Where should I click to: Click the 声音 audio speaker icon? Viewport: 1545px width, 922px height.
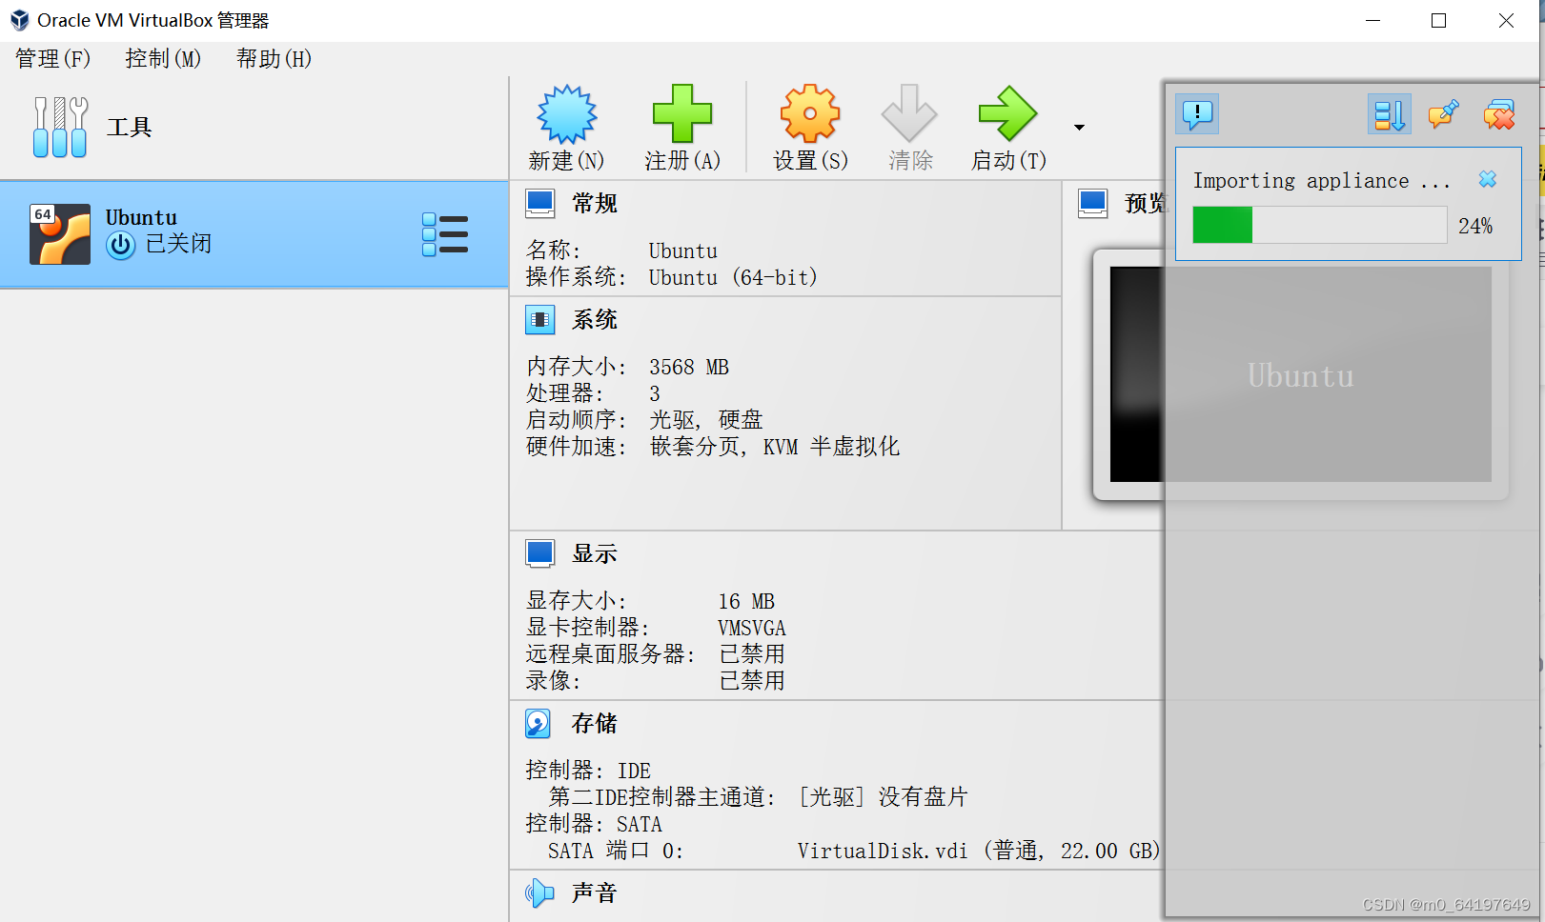pyautogui.click(x=539, y=893)
